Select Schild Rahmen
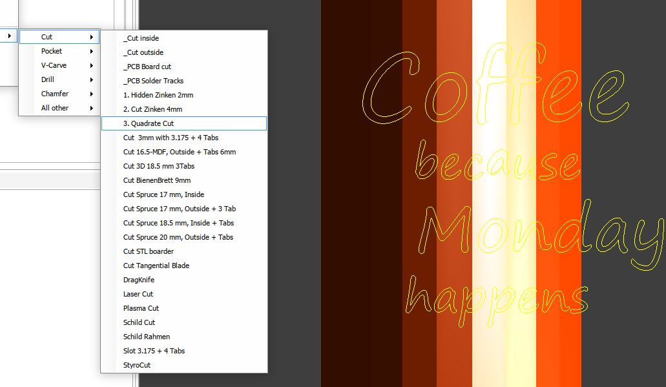Viewport: 666px width, 387px height. (184, 337)
